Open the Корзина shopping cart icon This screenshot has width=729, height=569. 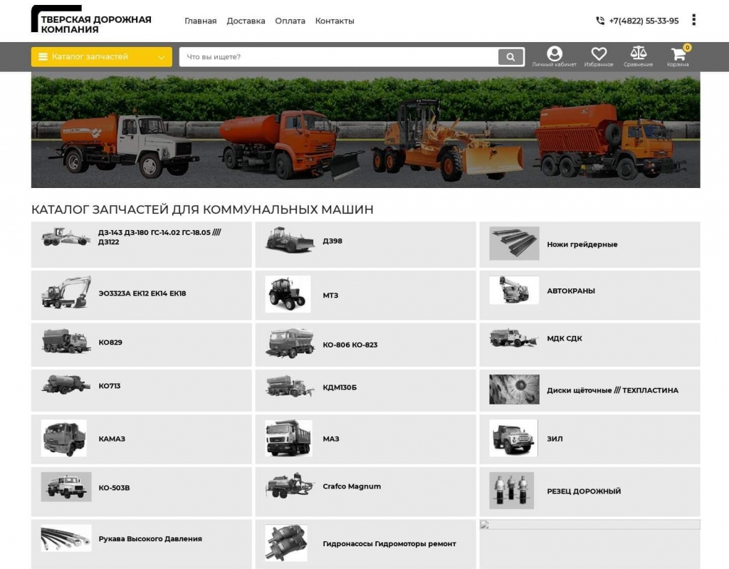click(x=678, y=56)
